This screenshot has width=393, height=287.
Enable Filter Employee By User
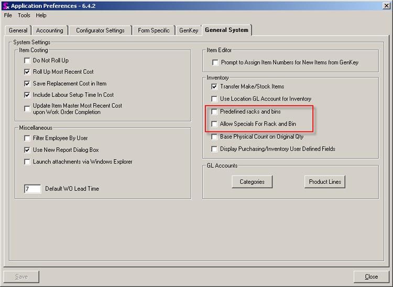[28, 138]
